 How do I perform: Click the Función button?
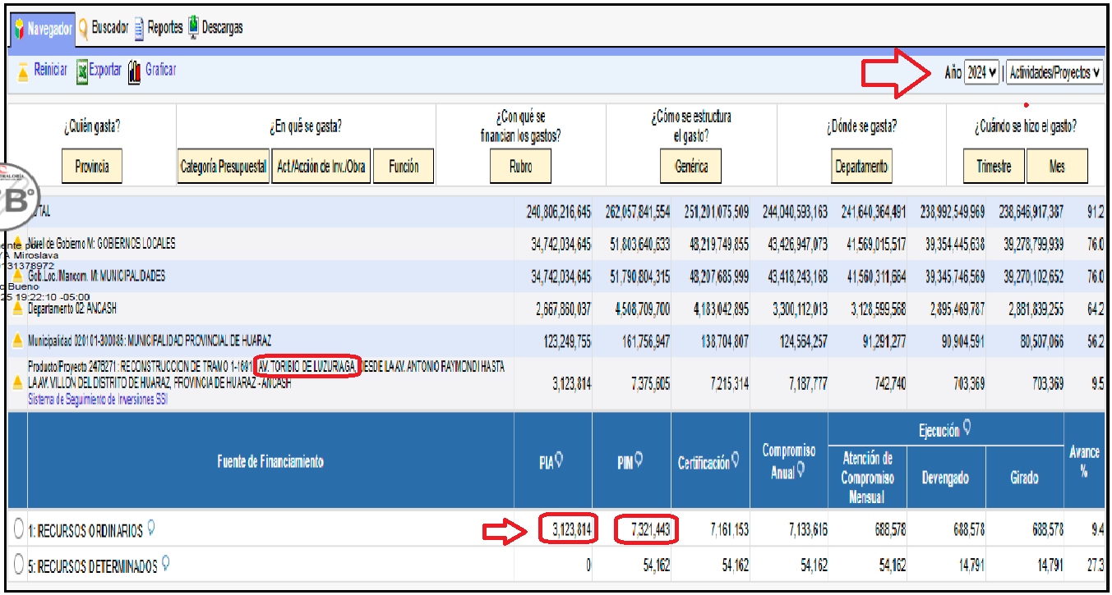coord(404,167)
